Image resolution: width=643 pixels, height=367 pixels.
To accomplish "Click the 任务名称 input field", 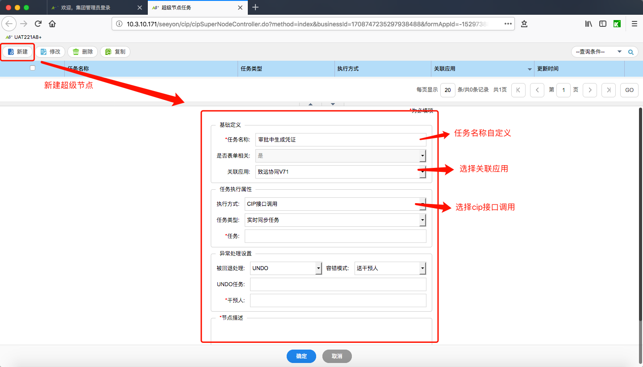I will (x=341, y=140).
